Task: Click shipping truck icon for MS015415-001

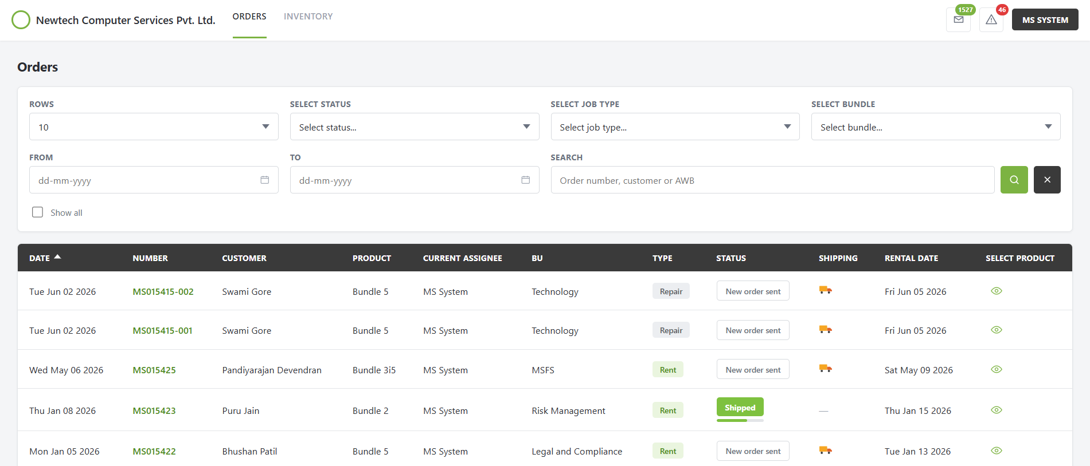Action: point(826,329)
